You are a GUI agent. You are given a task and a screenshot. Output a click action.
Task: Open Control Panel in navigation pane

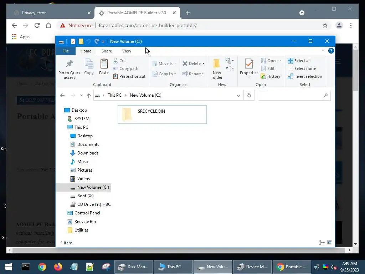pos(83,213)
